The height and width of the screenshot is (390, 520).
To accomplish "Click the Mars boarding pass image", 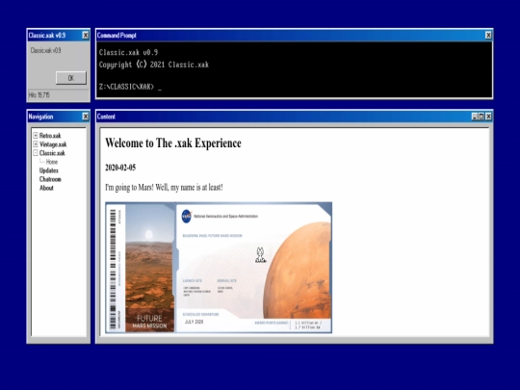I will [219, 268].
